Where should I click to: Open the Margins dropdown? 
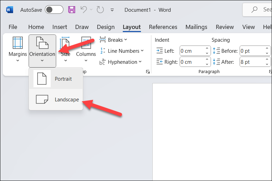[x=18, y=50]
